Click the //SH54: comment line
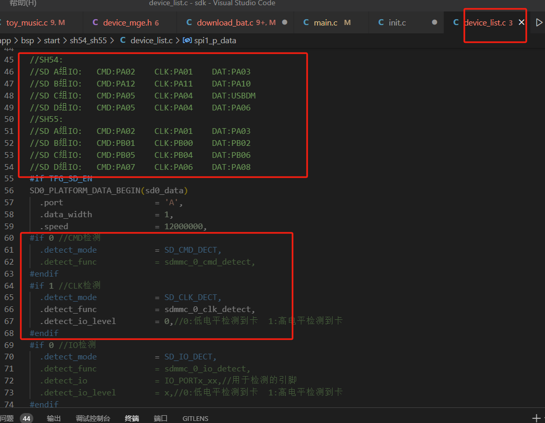This screenshot has width=545, height=423. click(46, 60)
